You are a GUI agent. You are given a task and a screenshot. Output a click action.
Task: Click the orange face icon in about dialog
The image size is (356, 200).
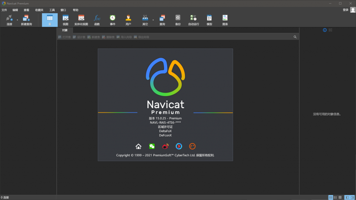pyautogui.click(x=192, y=146)
